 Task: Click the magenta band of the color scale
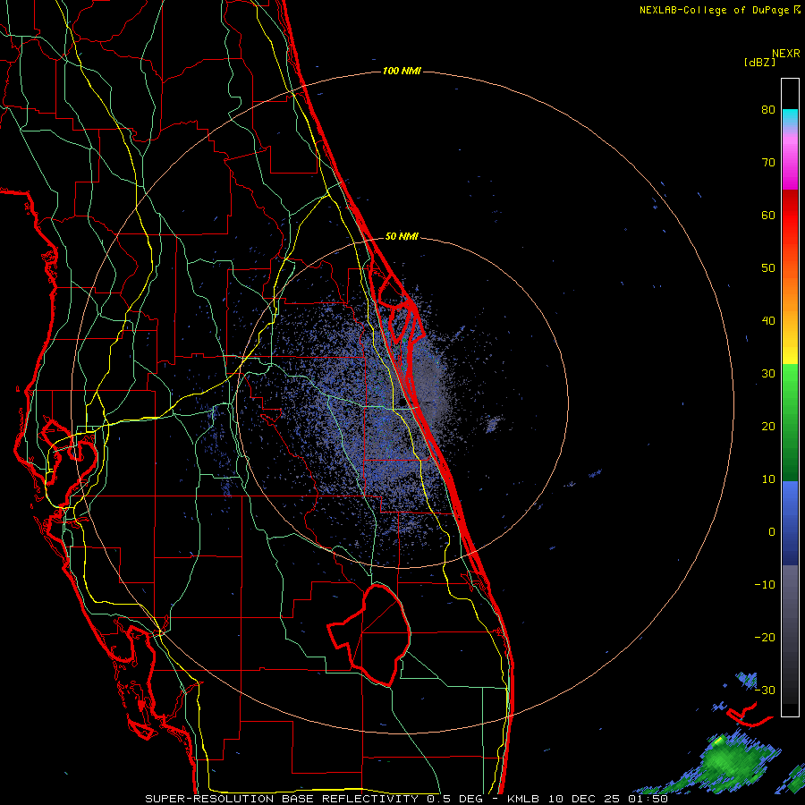(790, 165)
